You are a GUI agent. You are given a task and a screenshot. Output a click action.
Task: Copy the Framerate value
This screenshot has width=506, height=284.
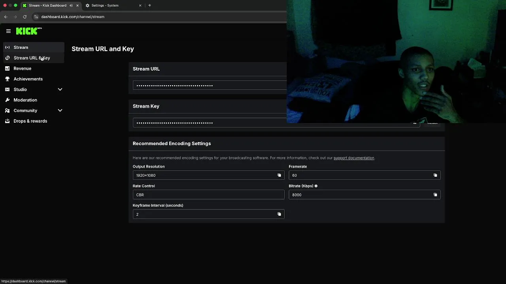[x=435, y=175]
